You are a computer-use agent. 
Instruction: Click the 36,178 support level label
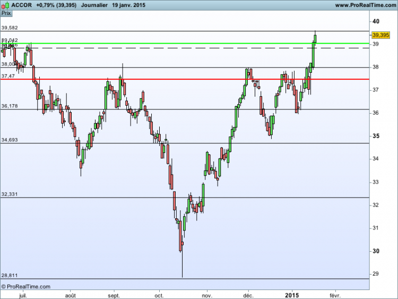pos(10,106)
